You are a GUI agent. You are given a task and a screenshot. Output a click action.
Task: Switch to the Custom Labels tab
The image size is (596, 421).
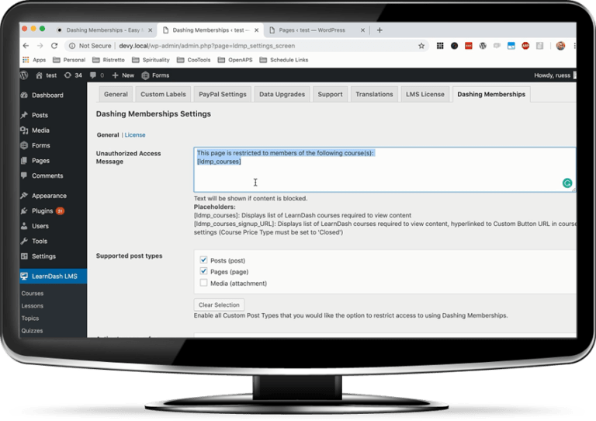[163, 94]
